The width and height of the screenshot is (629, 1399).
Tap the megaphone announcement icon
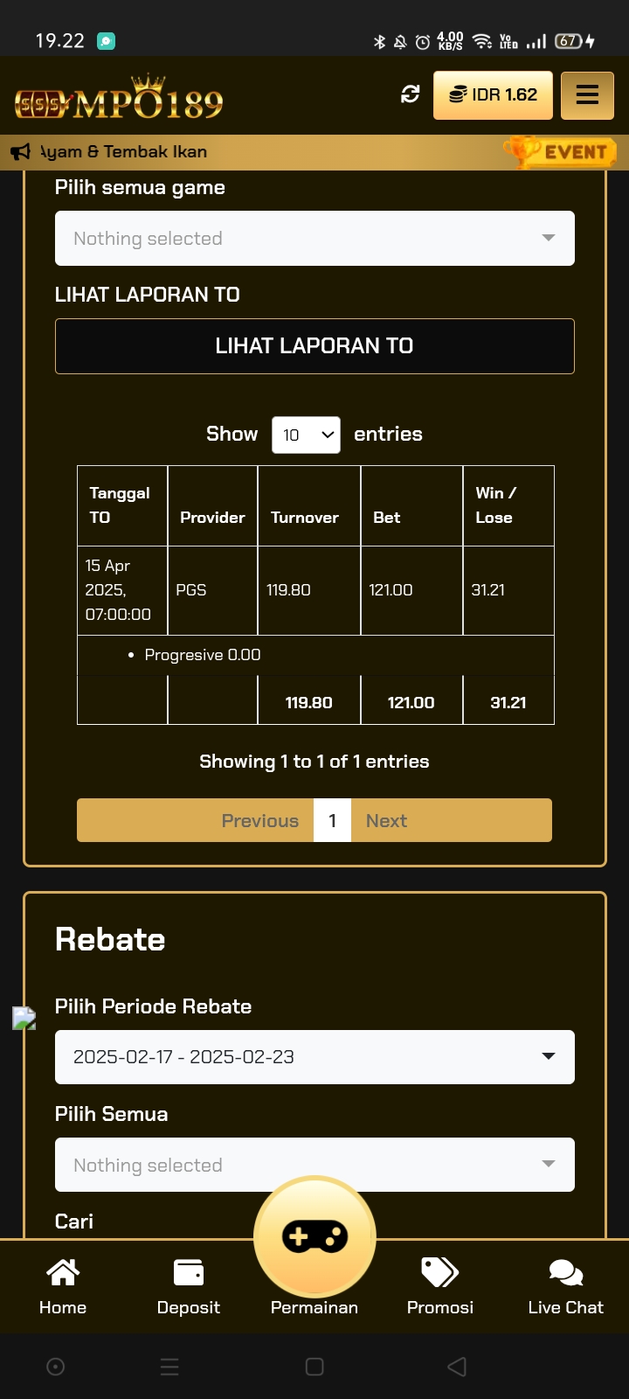click(x=21, y=152)
